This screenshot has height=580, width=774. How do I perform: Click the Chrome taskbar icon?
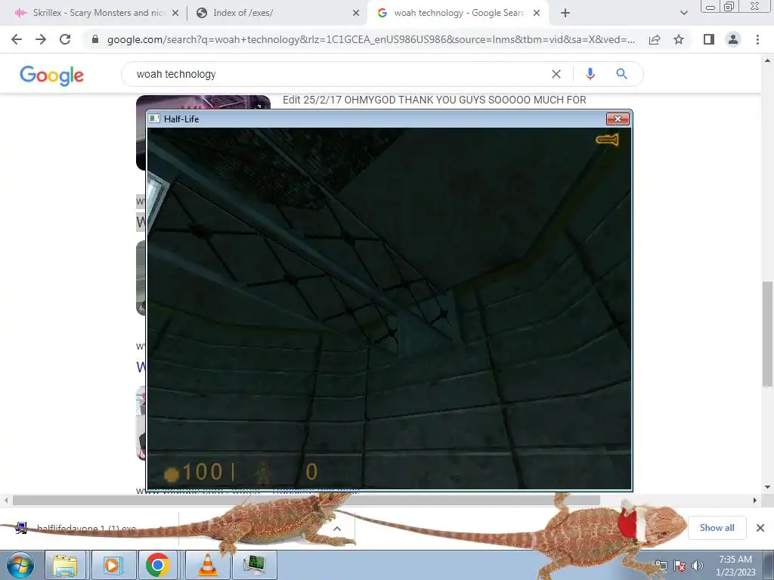[157, 565]
